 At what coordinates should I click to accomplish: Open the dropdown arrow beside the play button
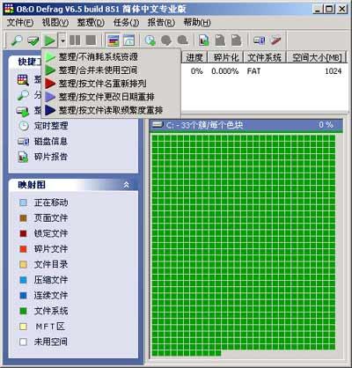click(62, 40)
